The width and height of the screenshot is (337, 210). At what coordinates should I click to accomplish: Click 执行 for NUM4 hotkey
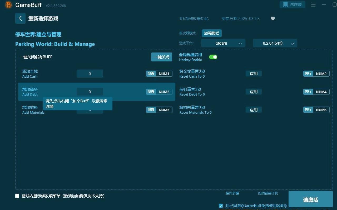308,92
